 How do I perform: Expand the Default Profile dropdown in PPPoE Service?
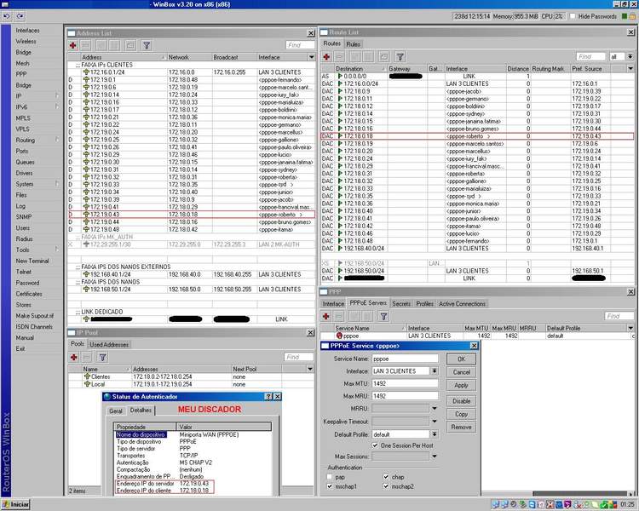click(x=434, y=433)
